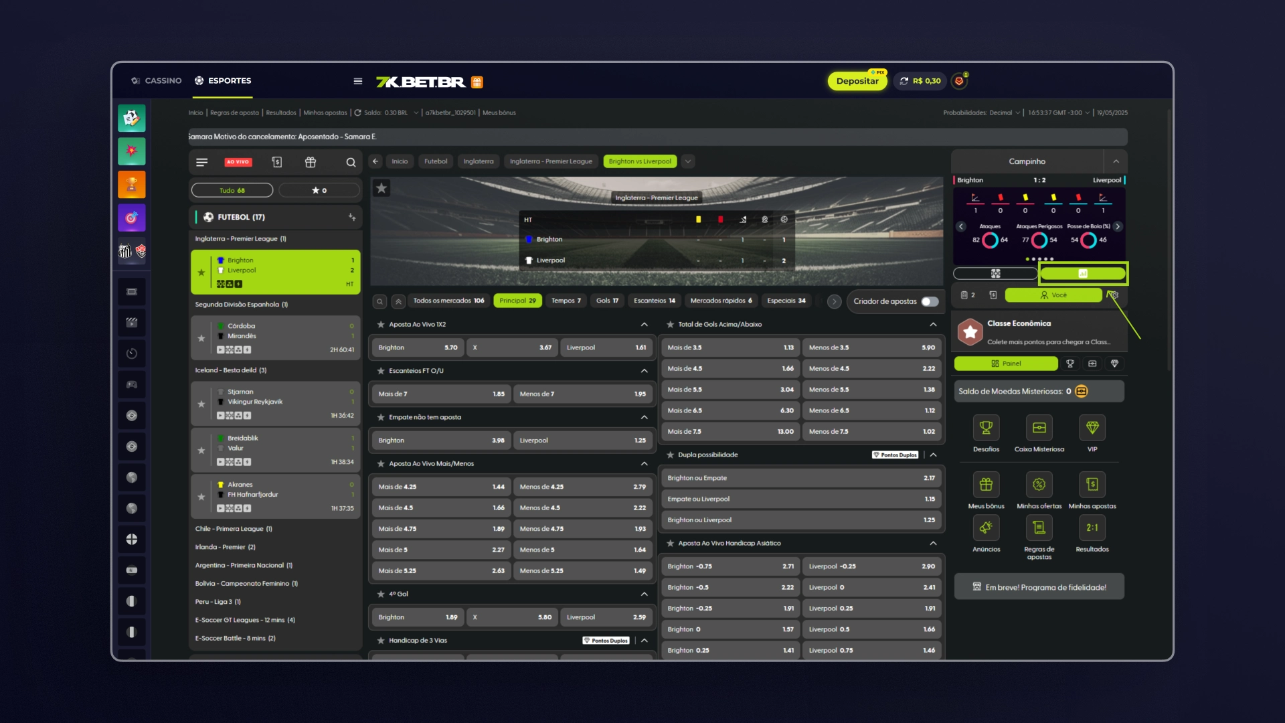Switch to the field pitch view
The width and height of the screenshot is (1285, 723).
click(x=995, y=274)
